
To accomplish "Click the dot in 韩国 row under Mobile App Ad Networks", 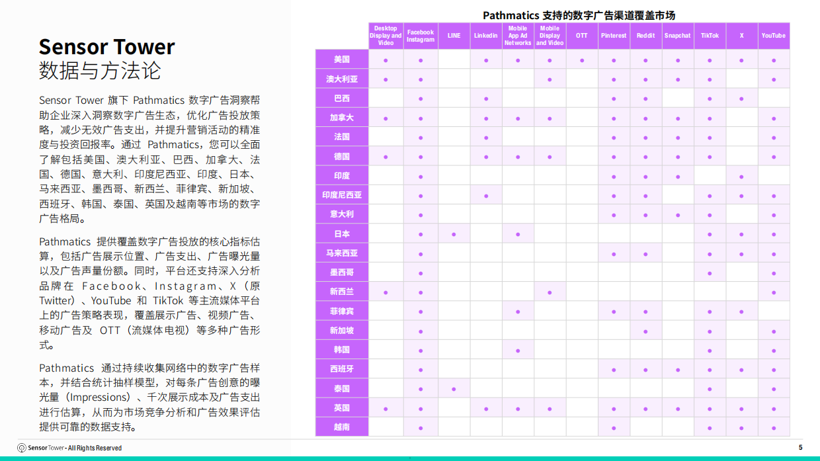I will pyautogui.click(x=518, y=351).
